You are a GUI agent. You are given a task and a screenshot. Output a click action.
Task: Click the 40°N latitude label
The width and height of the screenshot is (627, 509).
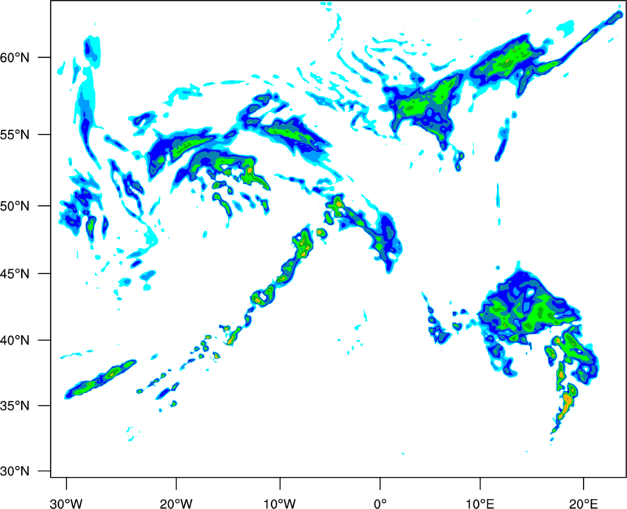[15, 341]
